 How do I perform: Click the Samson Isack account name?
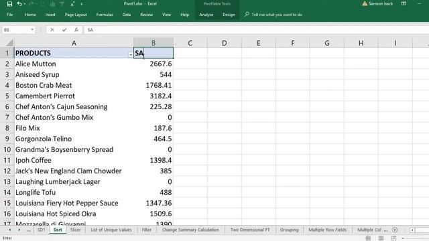pyautogui.click(x=381, y=4)
